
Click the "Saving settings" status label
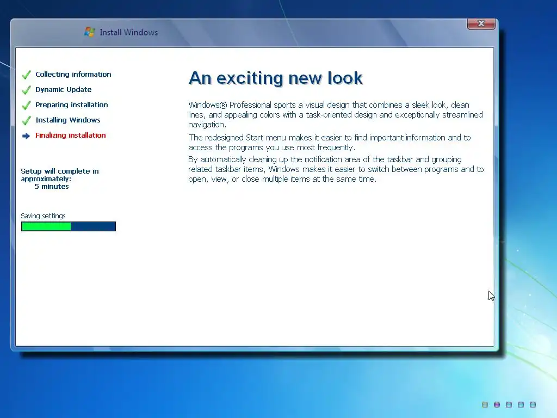(x=43, y=216)
